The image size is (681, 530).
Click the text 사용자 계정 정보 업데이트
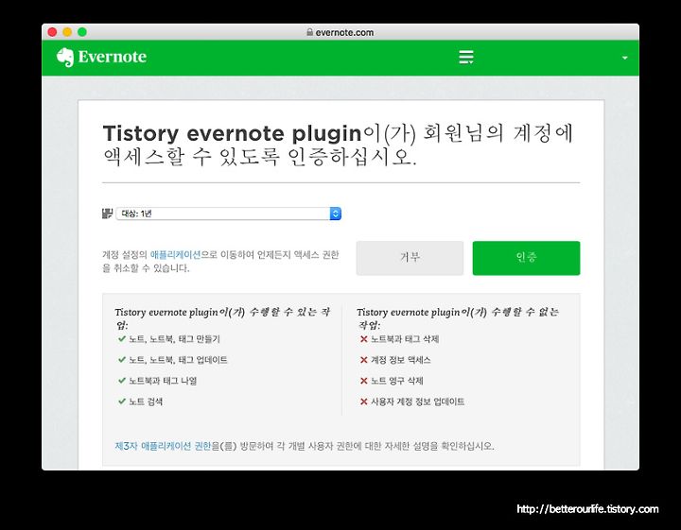click(417, 402)
